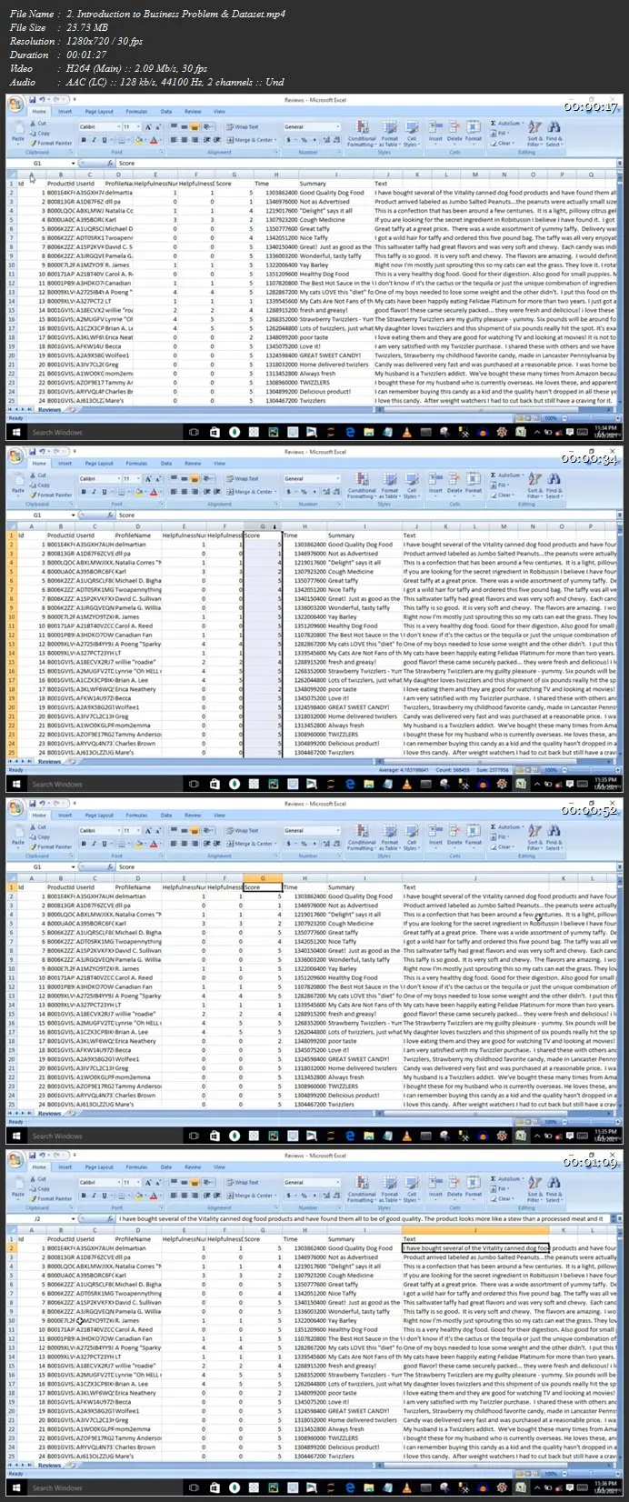Toggle Wrap Text in the 00:00:52 frame

(x=245, y=831)
